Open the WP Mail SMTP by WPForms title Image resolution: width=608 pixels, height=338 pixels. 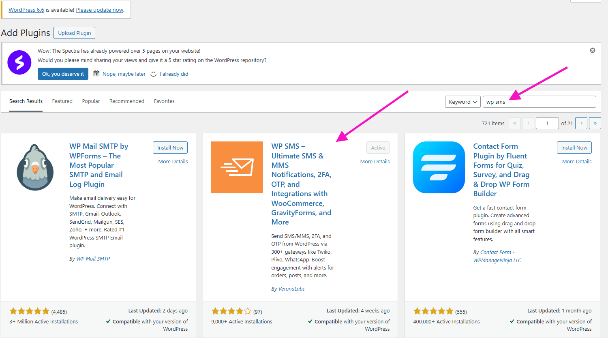99,165
